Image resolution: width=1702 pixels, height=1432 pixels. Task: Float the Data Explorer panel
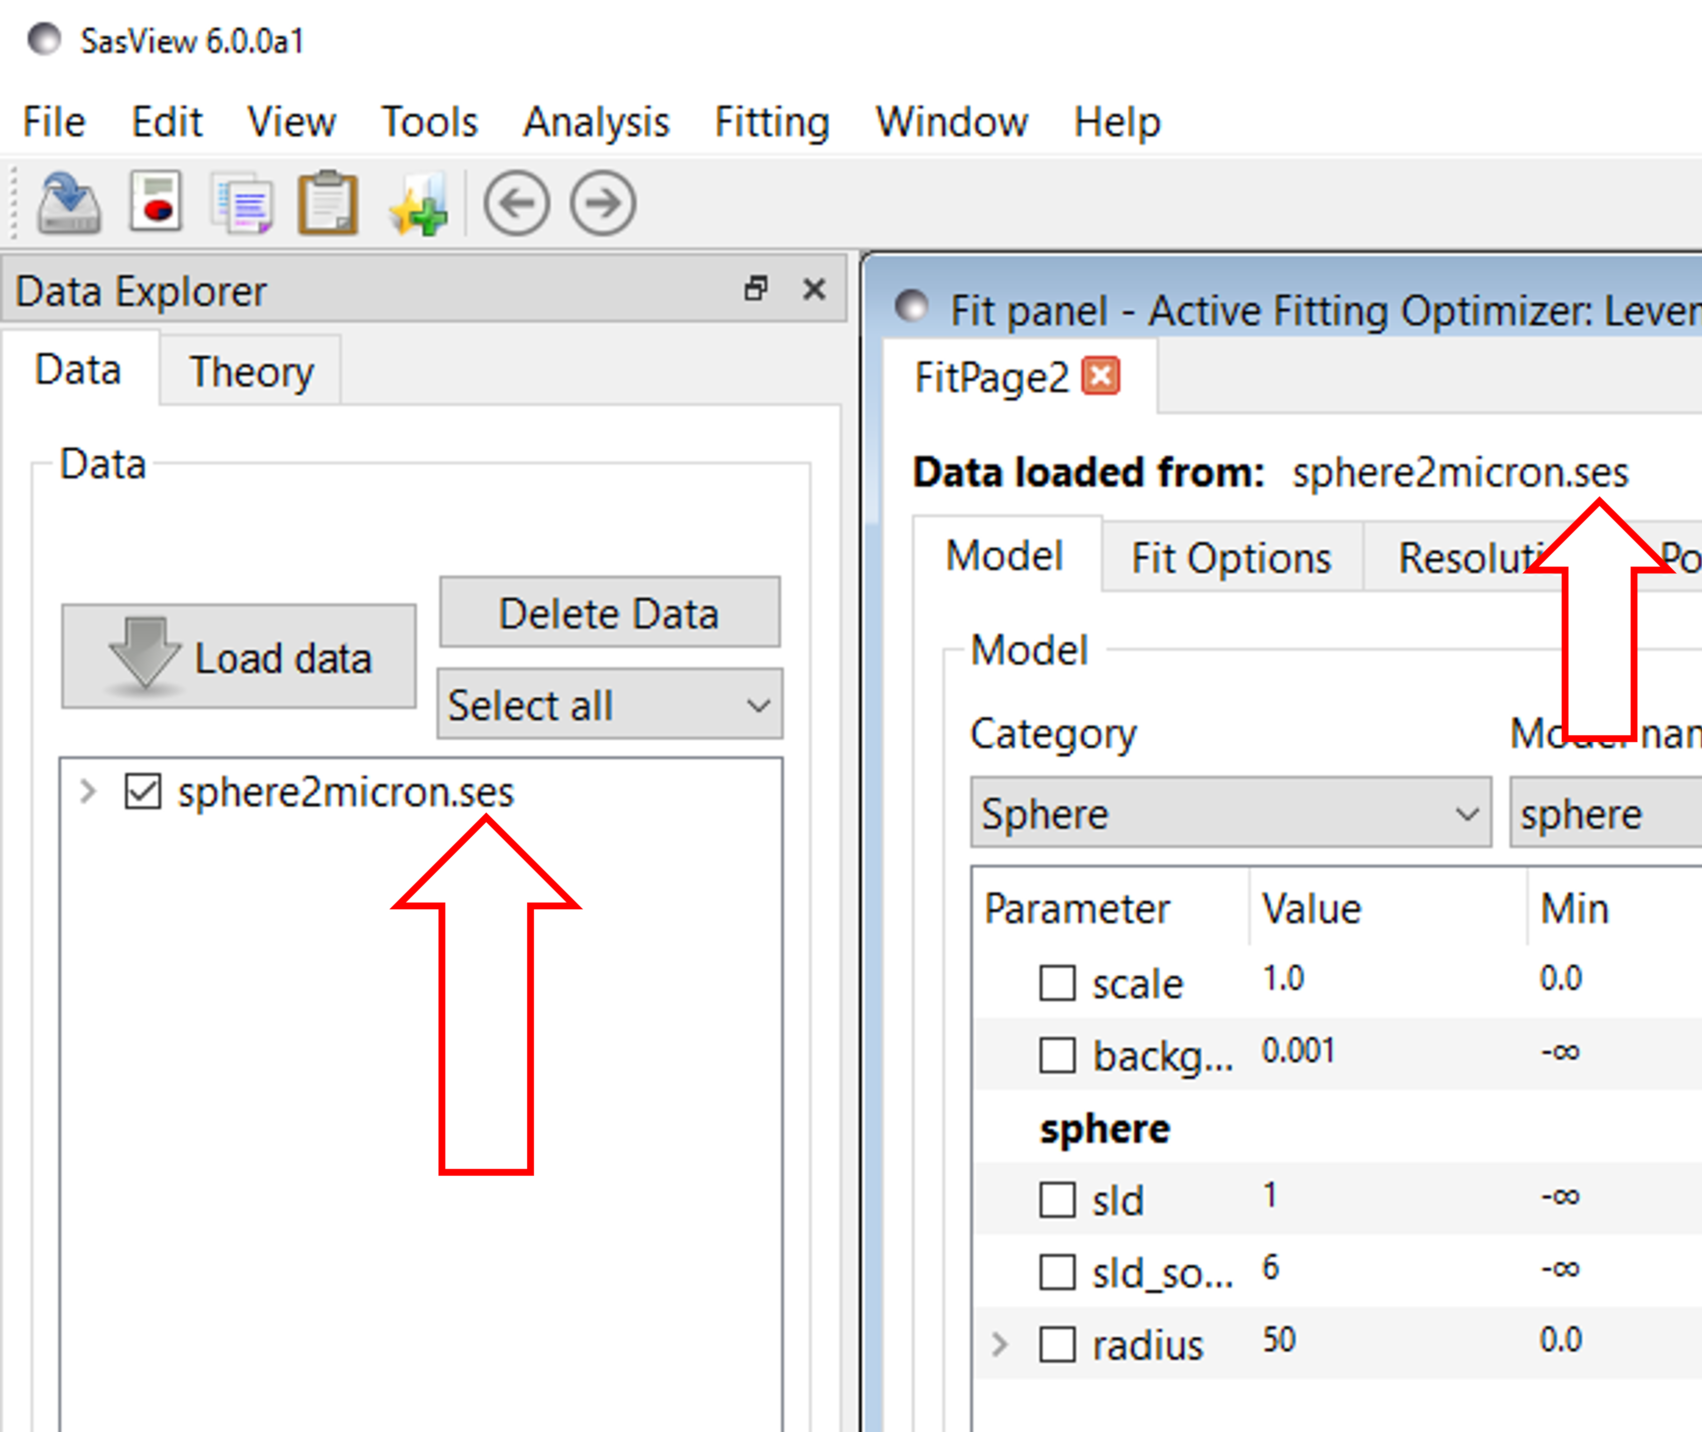click(756, 289)
